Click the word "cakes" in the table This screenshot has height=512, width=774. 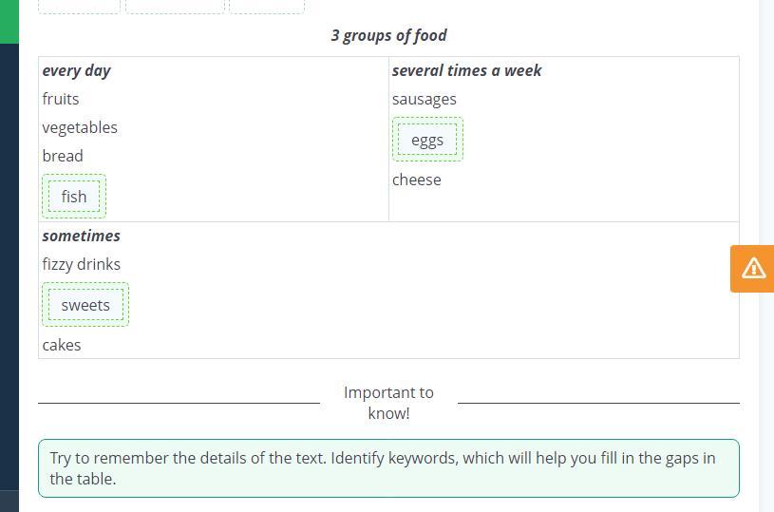coord(62,345)
